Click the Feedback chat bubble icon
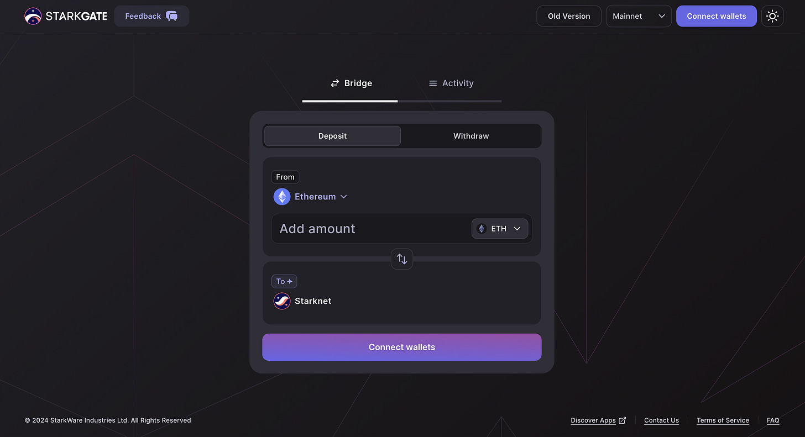Viewport: 805px width, 437px height. [x=172, y=16]
